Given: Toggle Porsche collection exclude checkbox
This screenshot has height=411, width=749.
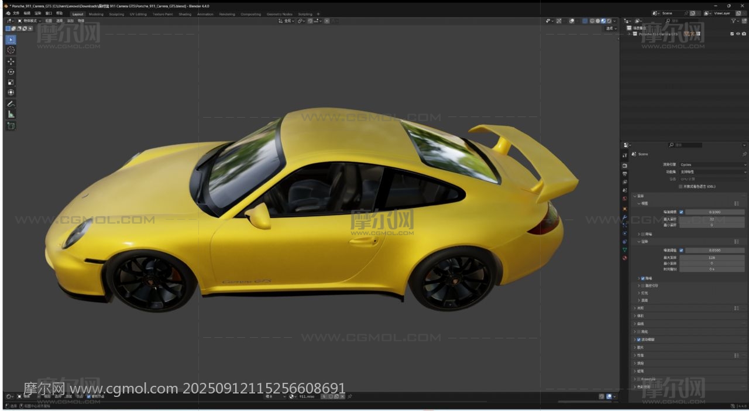Looking at the screenshot, I should click(732, 34).
